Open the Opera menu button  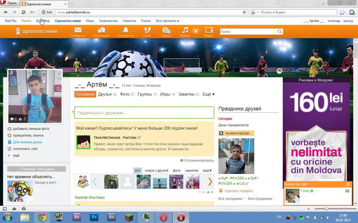[9, 3]
